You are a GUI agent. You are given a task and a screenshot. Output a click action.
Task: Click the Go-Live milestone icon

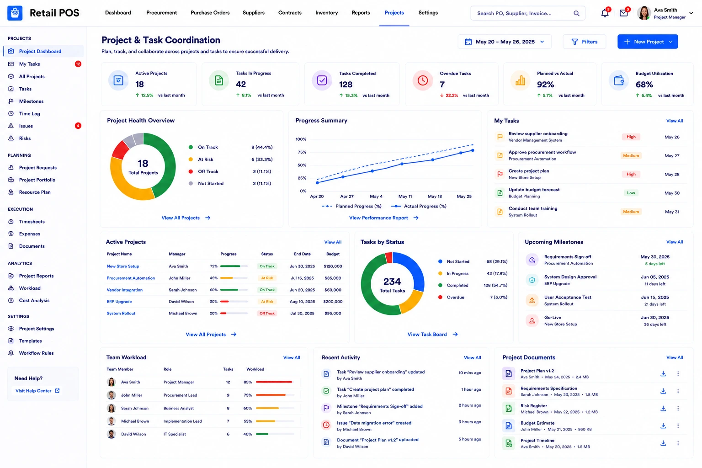(532, 320)
